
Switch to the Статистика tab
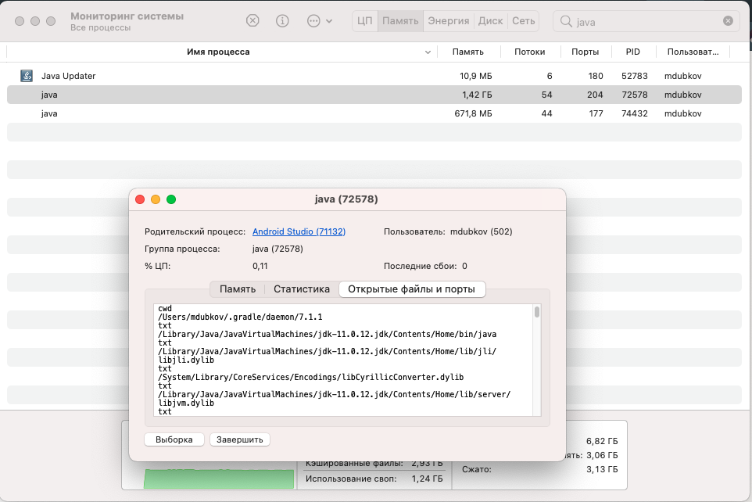coord(302,289)
